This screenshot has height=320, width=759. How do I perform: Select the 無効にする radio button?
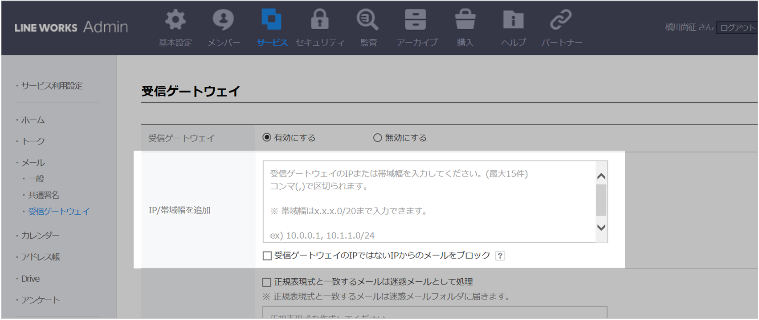pos(377,138)
